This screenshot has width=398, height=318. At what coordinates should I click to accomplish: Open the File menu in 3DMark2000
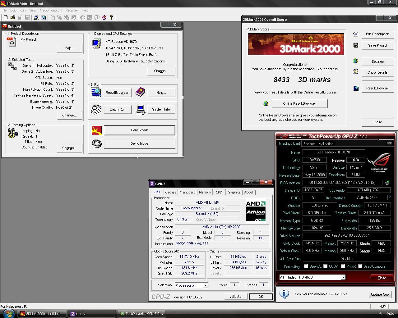[x=4, y=10]
